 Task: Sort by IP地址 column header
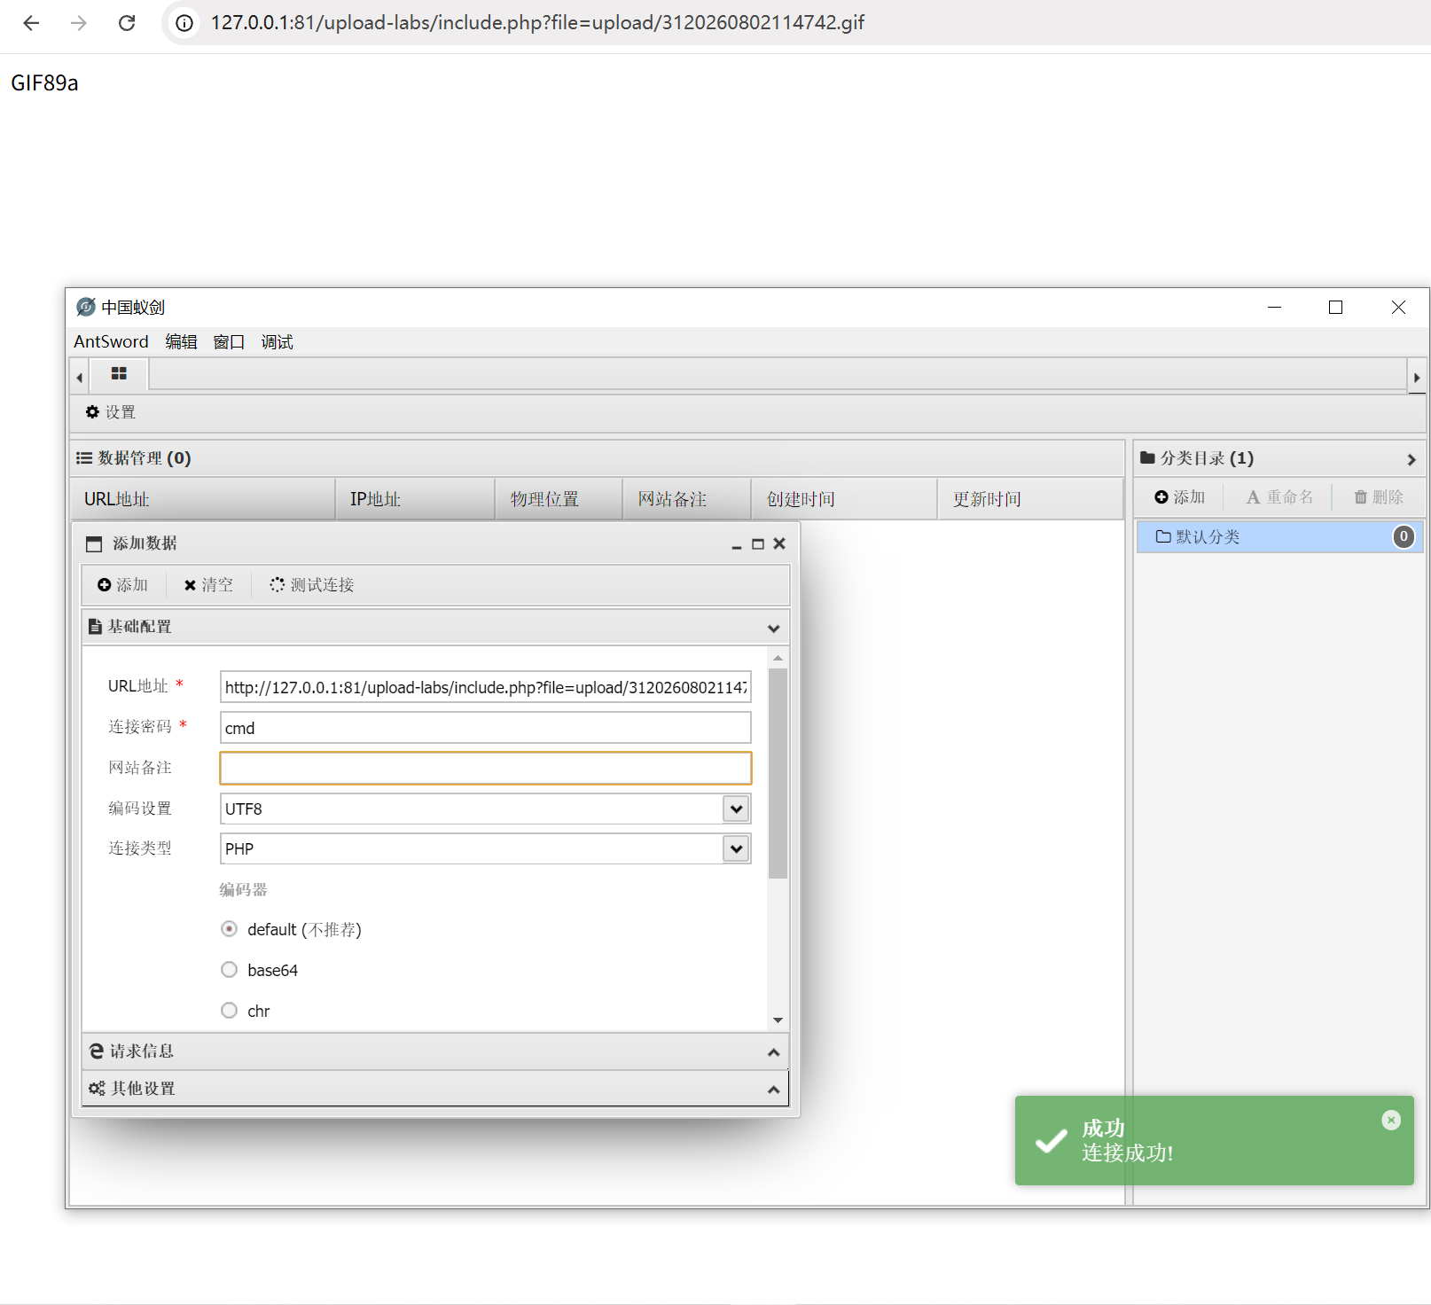click(x=415, y=499)
